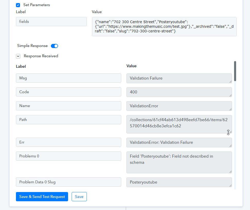Click the Simple Response label text
This screenshot has width=250, height=210.
32,46
